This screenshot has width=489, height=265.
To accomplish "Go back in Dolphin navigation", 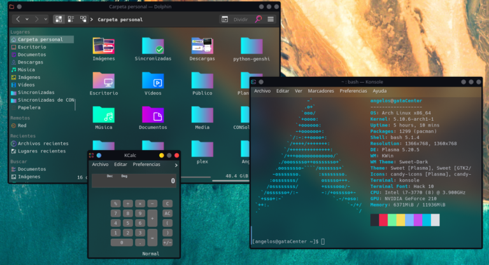I will 18,19.
